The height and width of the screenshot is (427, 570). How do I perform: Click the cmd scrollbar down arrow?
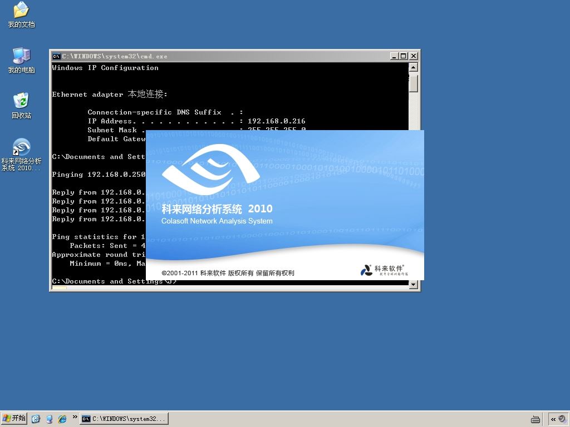click(413, 285)
